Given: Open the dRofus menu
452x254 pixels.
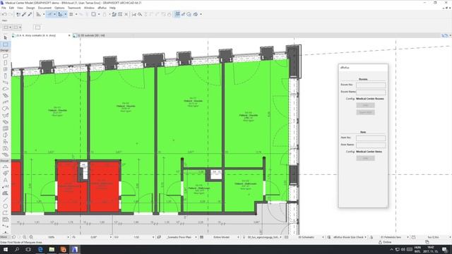Looking at the screenshot, I should tap(102, 8).
